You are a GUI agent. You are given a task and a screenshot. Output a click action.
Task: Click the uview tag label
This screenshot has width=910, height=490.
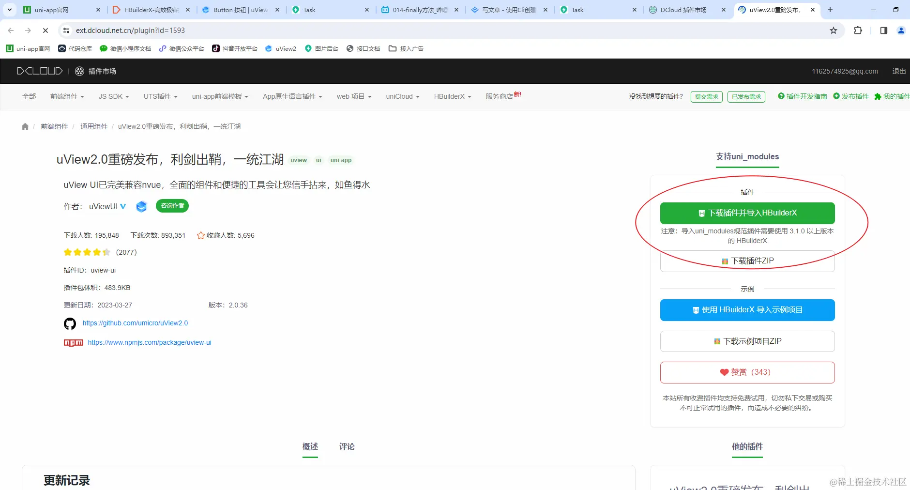[x=299, y=160]
